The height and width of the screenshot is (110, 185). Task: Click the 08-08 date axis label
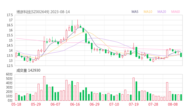click(x=173, y=104)
